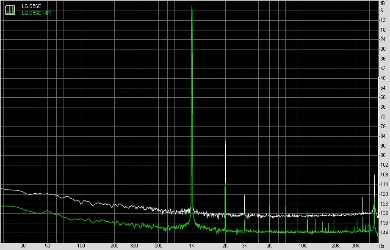Click the "-42" dB axis value

[382, 69]
